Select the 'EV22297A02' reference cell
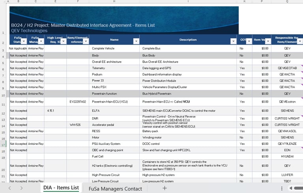Viewport: 303px width, 193px height. click(78, 102)
